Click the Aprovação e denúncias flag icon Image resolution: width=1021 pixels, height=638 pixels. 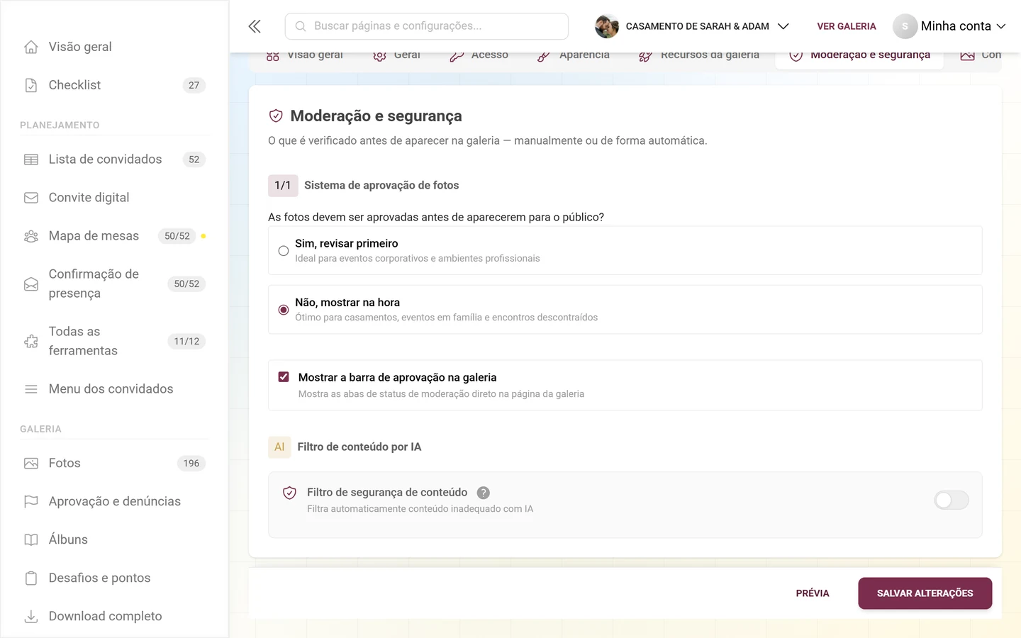31,502
